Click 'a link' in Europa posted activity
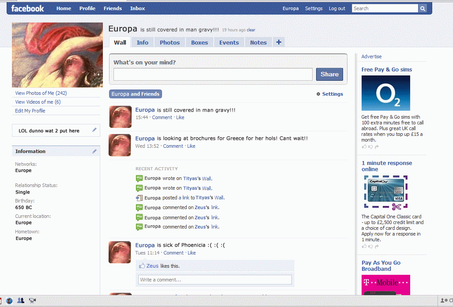The width and height of the screenshot is (453, 307). tap(184, 198)
